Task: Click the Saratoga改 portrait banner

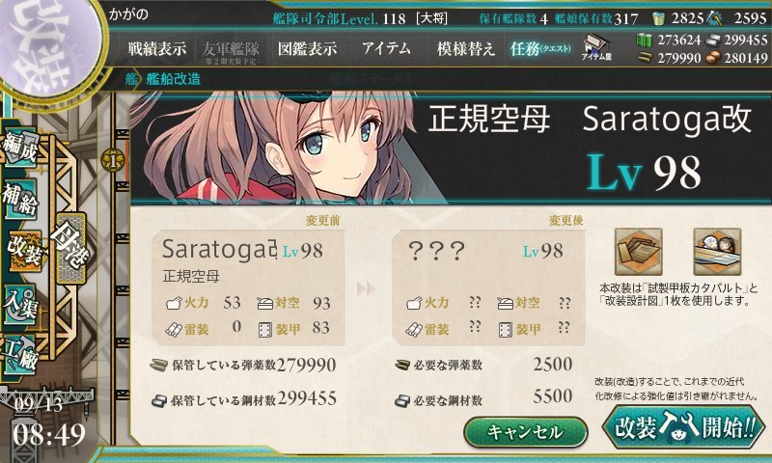Action: point(451,148)
